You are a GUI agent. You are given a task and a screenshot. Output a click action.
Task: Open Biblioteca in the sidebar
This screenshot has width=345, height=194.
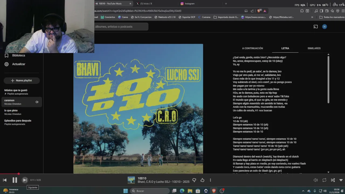click(x=19, y=56)
